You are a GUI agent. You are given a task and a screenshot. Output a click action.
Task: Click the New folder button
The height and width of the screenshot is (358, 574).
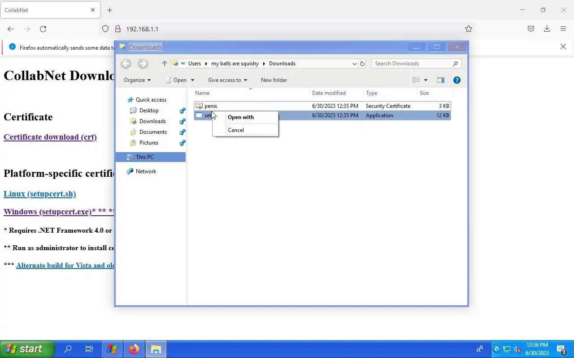point(274,80)
